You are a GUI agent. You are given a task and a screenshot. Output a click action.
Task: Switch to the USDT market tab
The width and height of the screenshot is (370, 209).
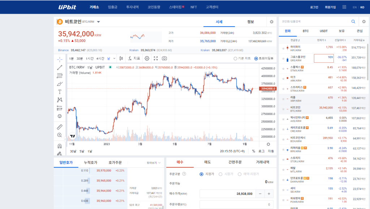pyautogui.click(x=324, y=31)
